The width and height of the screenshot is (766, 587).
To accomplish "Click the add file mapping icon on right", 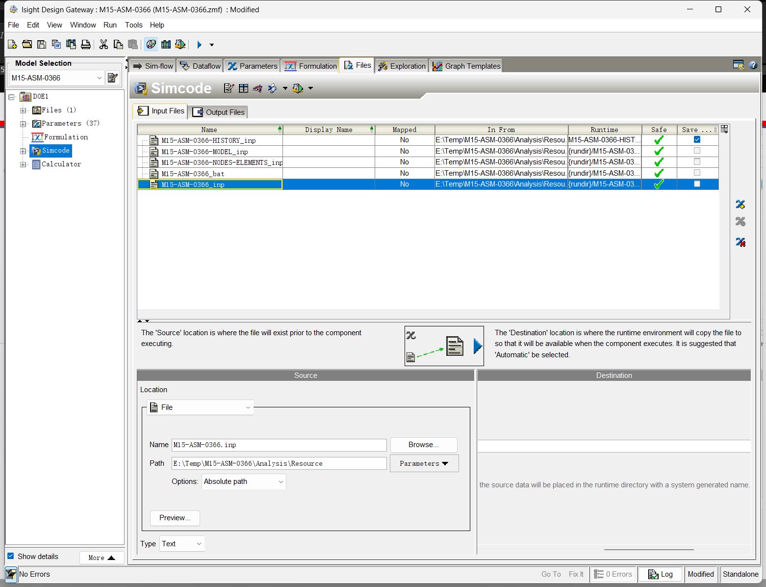I will tap(740, 205).
